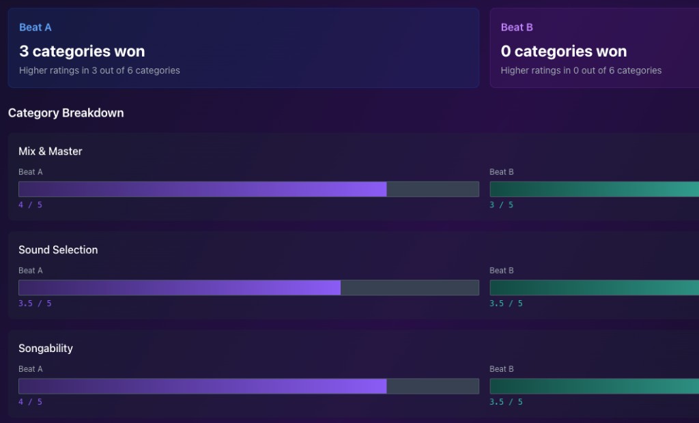Screen dimensions: 699x423
Task: Click Beat B's Songability rating bar
Action: (x=594, y=386)
